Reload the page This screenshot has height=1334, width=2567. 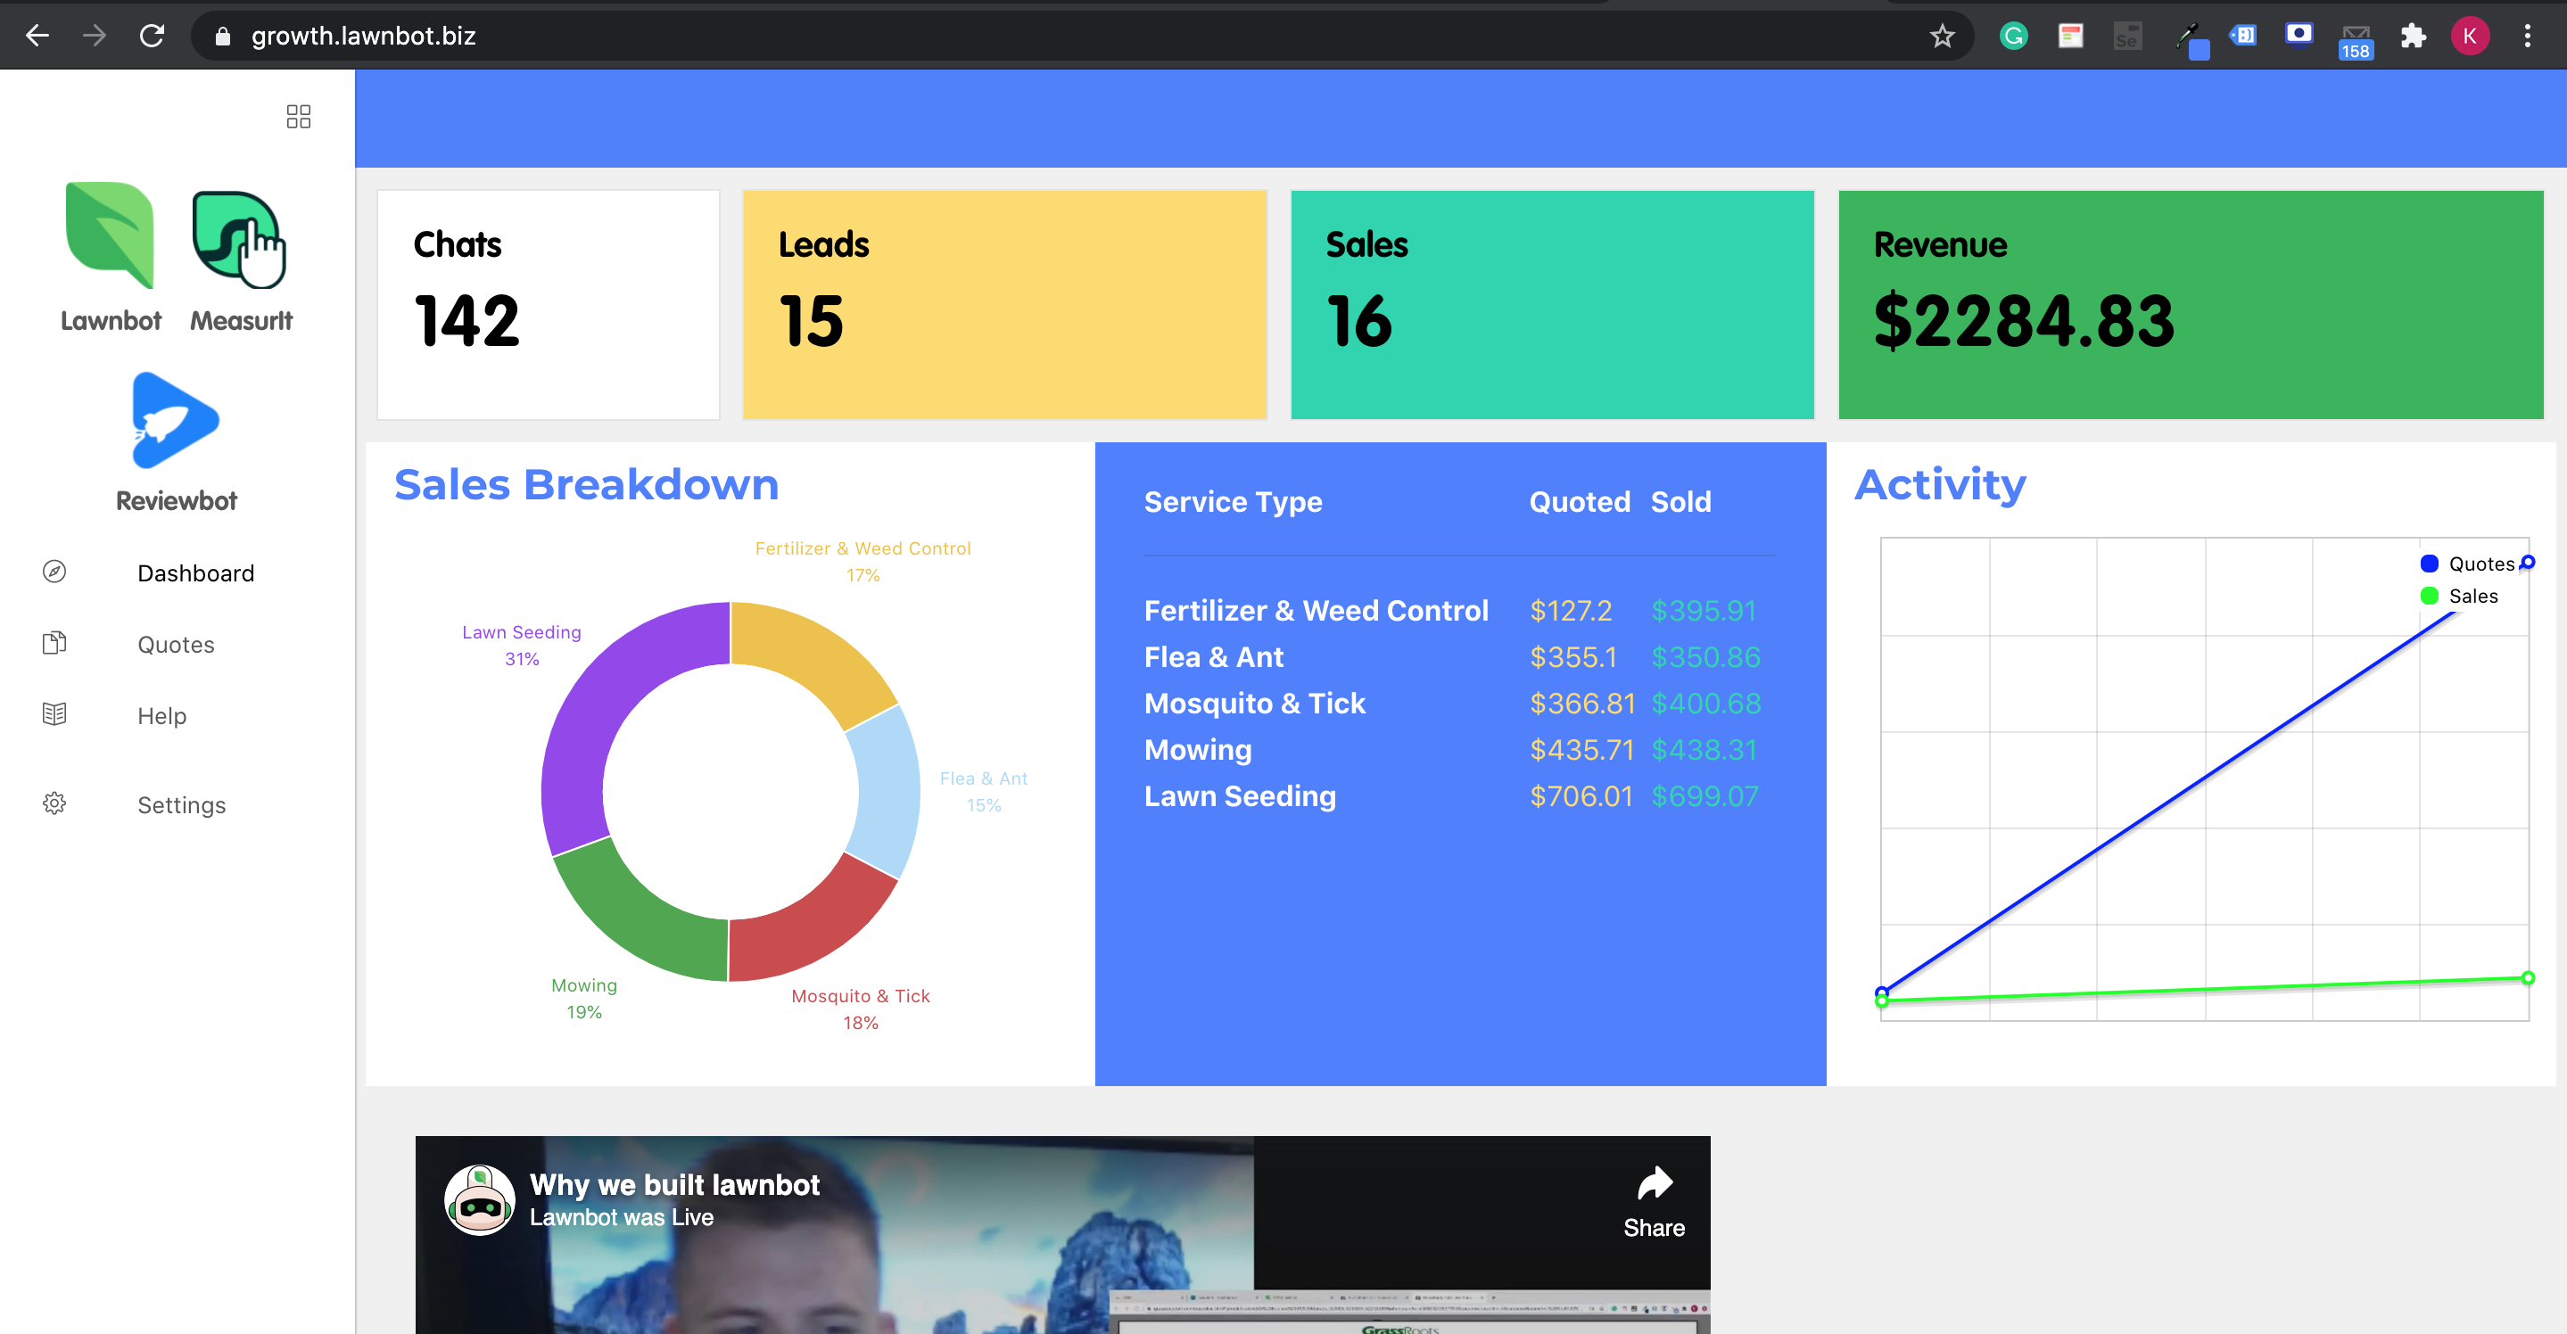[152, 36]
